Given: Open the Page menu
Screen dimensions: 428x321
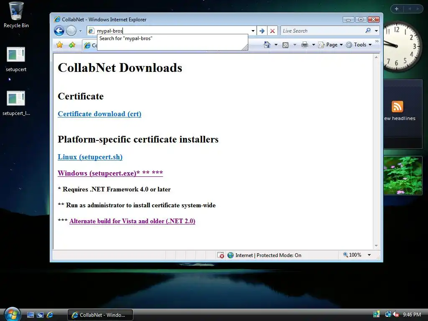Looking at the screenshot, I should pyautogui.click(x=331, y=45).
